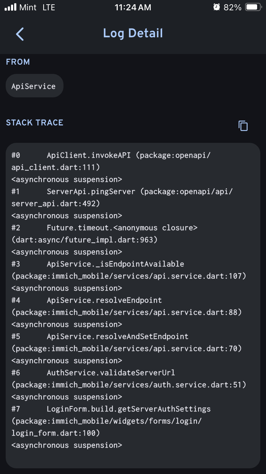Viewport: 266px width, 474px height.
Task: Tap the alarm clock status icon
Action: tap(217, 7)
